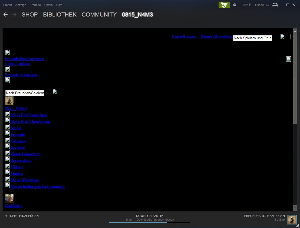Click broken image icon beside Screenshots
Screen dimensions: 300x228
(x=7, y=159)
